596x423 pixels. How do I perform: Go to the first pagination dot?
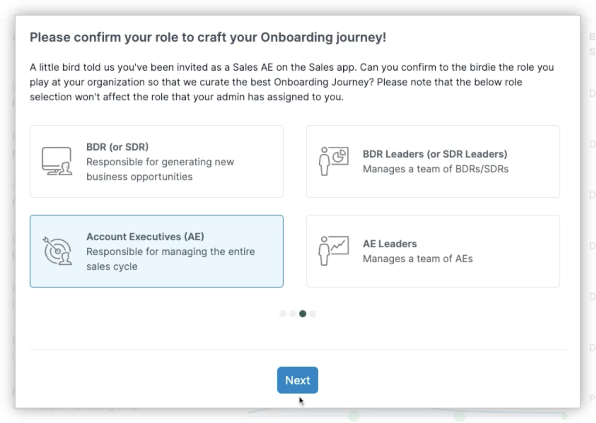click(x=283, y=314)
